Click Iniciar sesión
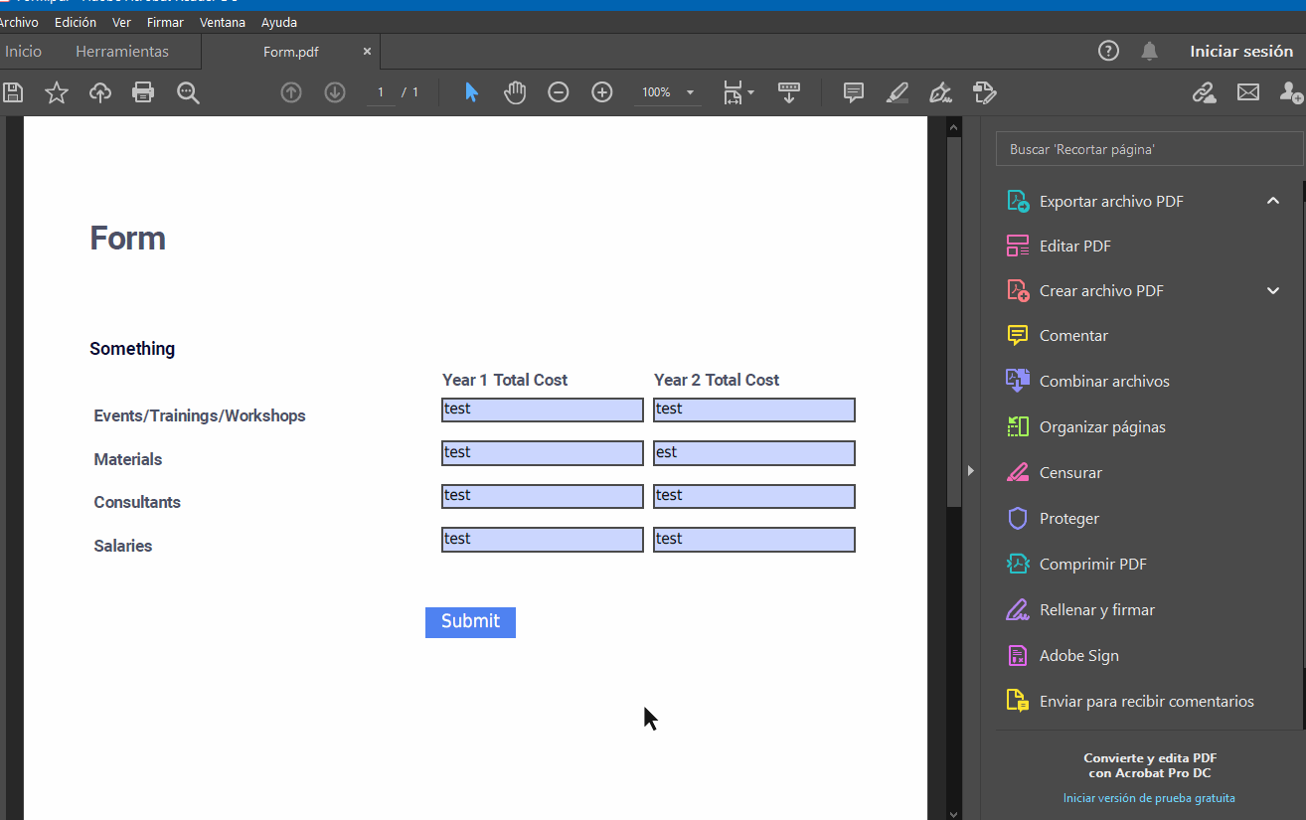Viewport: 1306px width, 820px height. point(1241,51)
